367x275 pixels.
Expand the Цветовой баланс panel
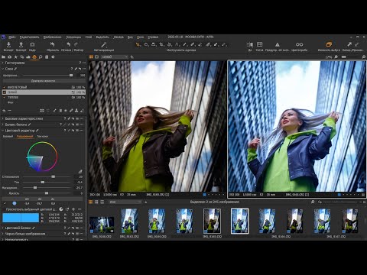pos(2,228)
